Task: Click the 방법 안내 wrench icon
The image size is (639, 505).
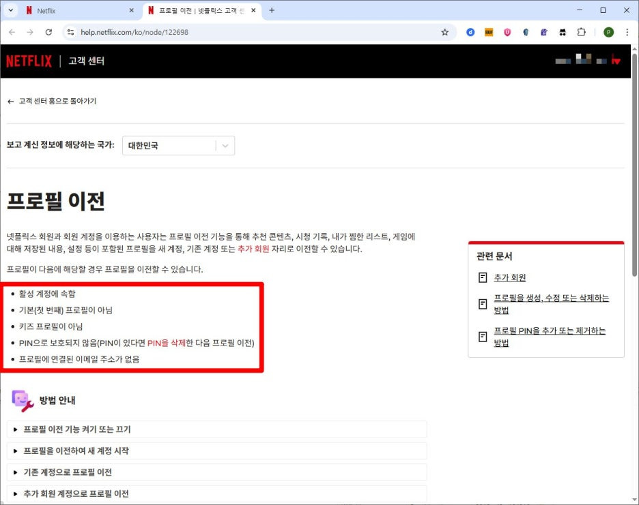Action: 23,401
